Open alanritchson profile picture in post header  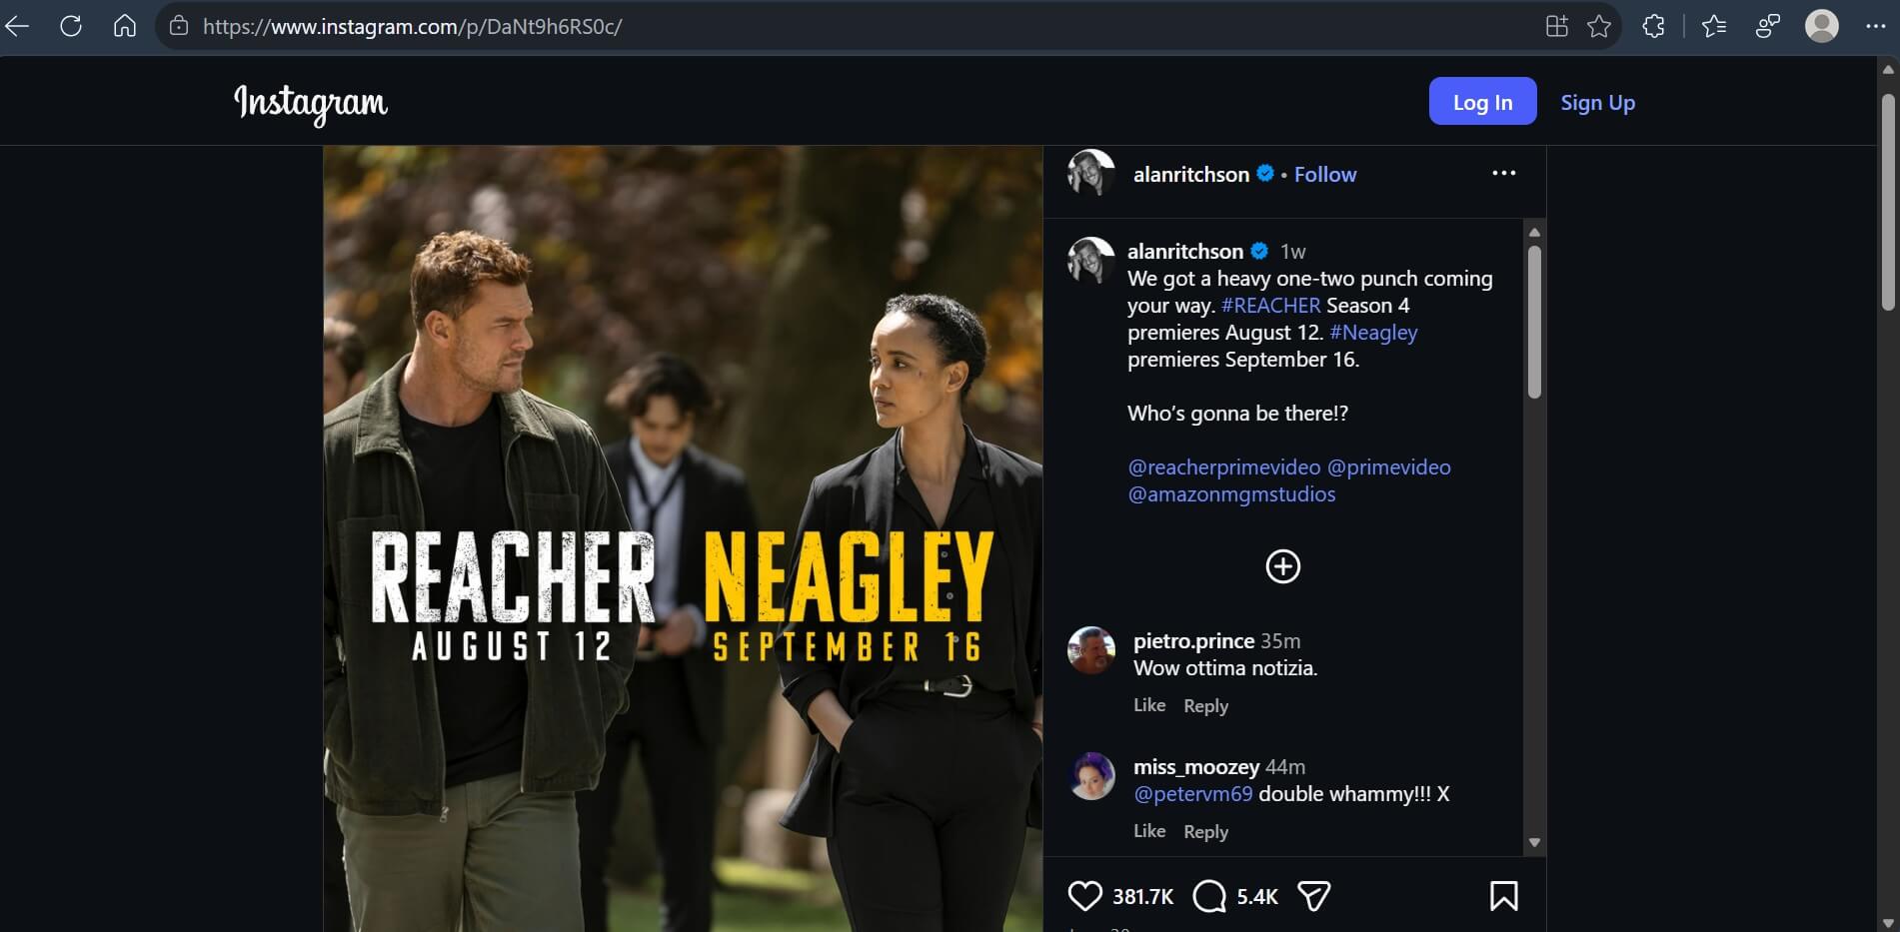(1090, 173)
